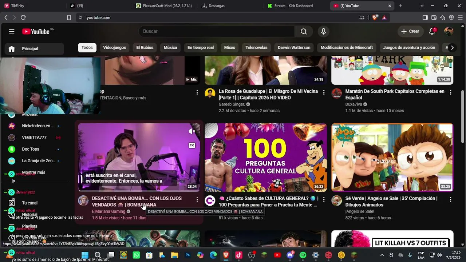Image resolution: width=466 pixels, height=262 pixels.
Task: Open Discord from the taskbar
Action: click(x=290, y=255)
